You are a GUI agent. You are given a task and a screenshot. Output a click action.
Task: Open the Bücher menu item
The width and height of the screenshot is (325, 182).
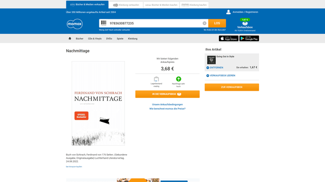79,39
